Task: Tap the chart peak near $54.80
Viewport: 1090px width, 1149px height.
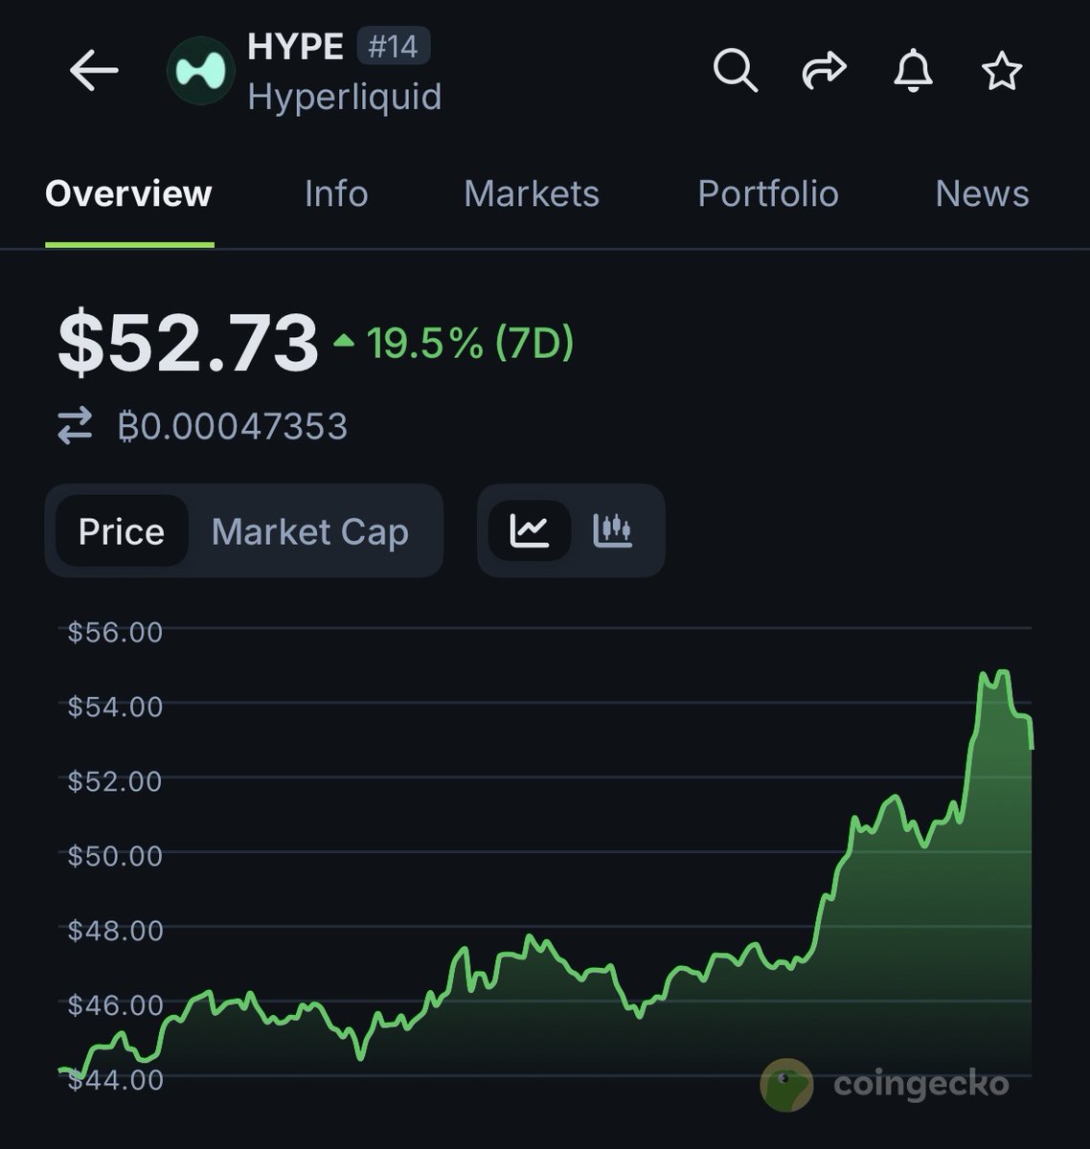Action: [1002, 673]
